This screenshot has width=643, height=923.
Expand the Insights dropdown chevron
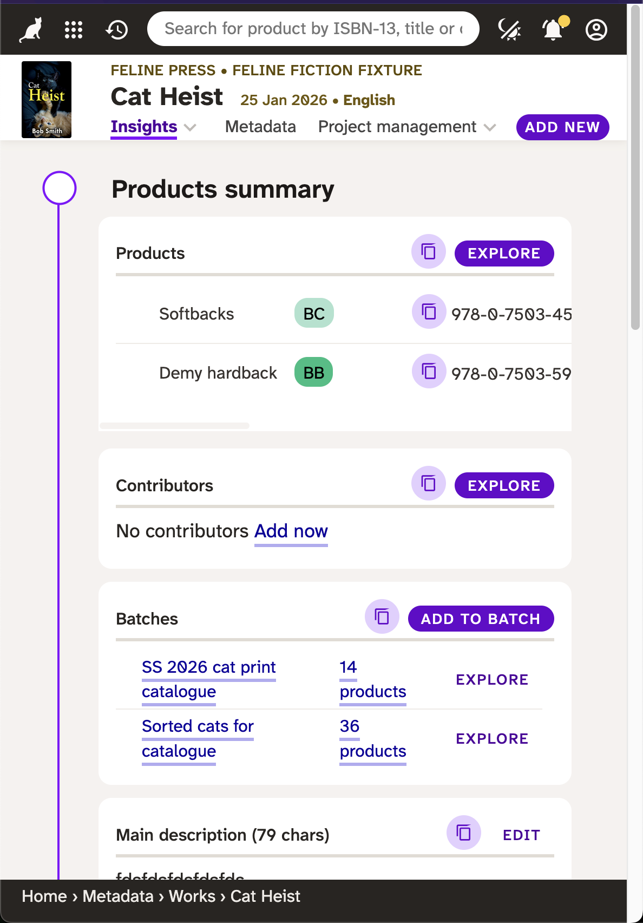tap(190, 127)
